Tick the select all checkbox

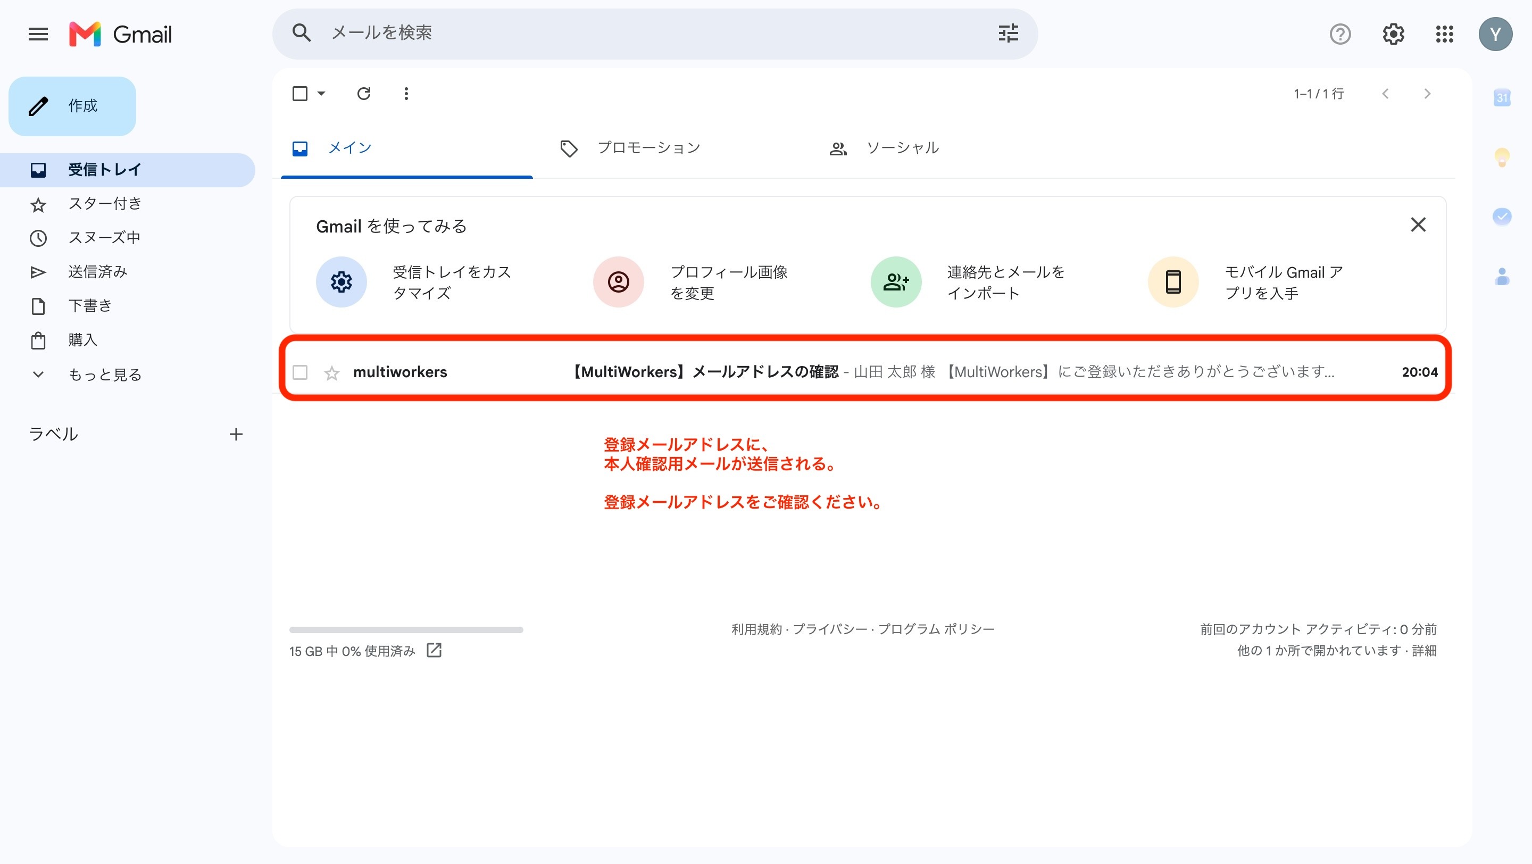click(299, 93)
